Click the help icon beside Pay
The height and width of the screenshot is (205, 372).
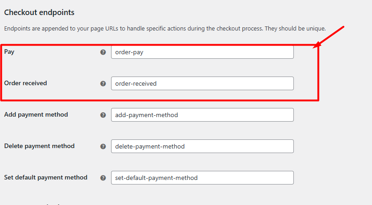103,52
